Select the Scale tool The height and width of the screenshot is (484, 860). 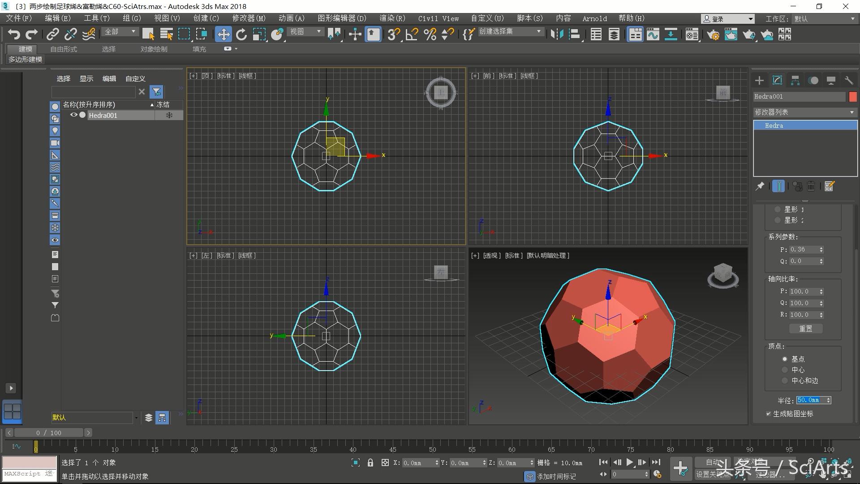coord(259,34)
